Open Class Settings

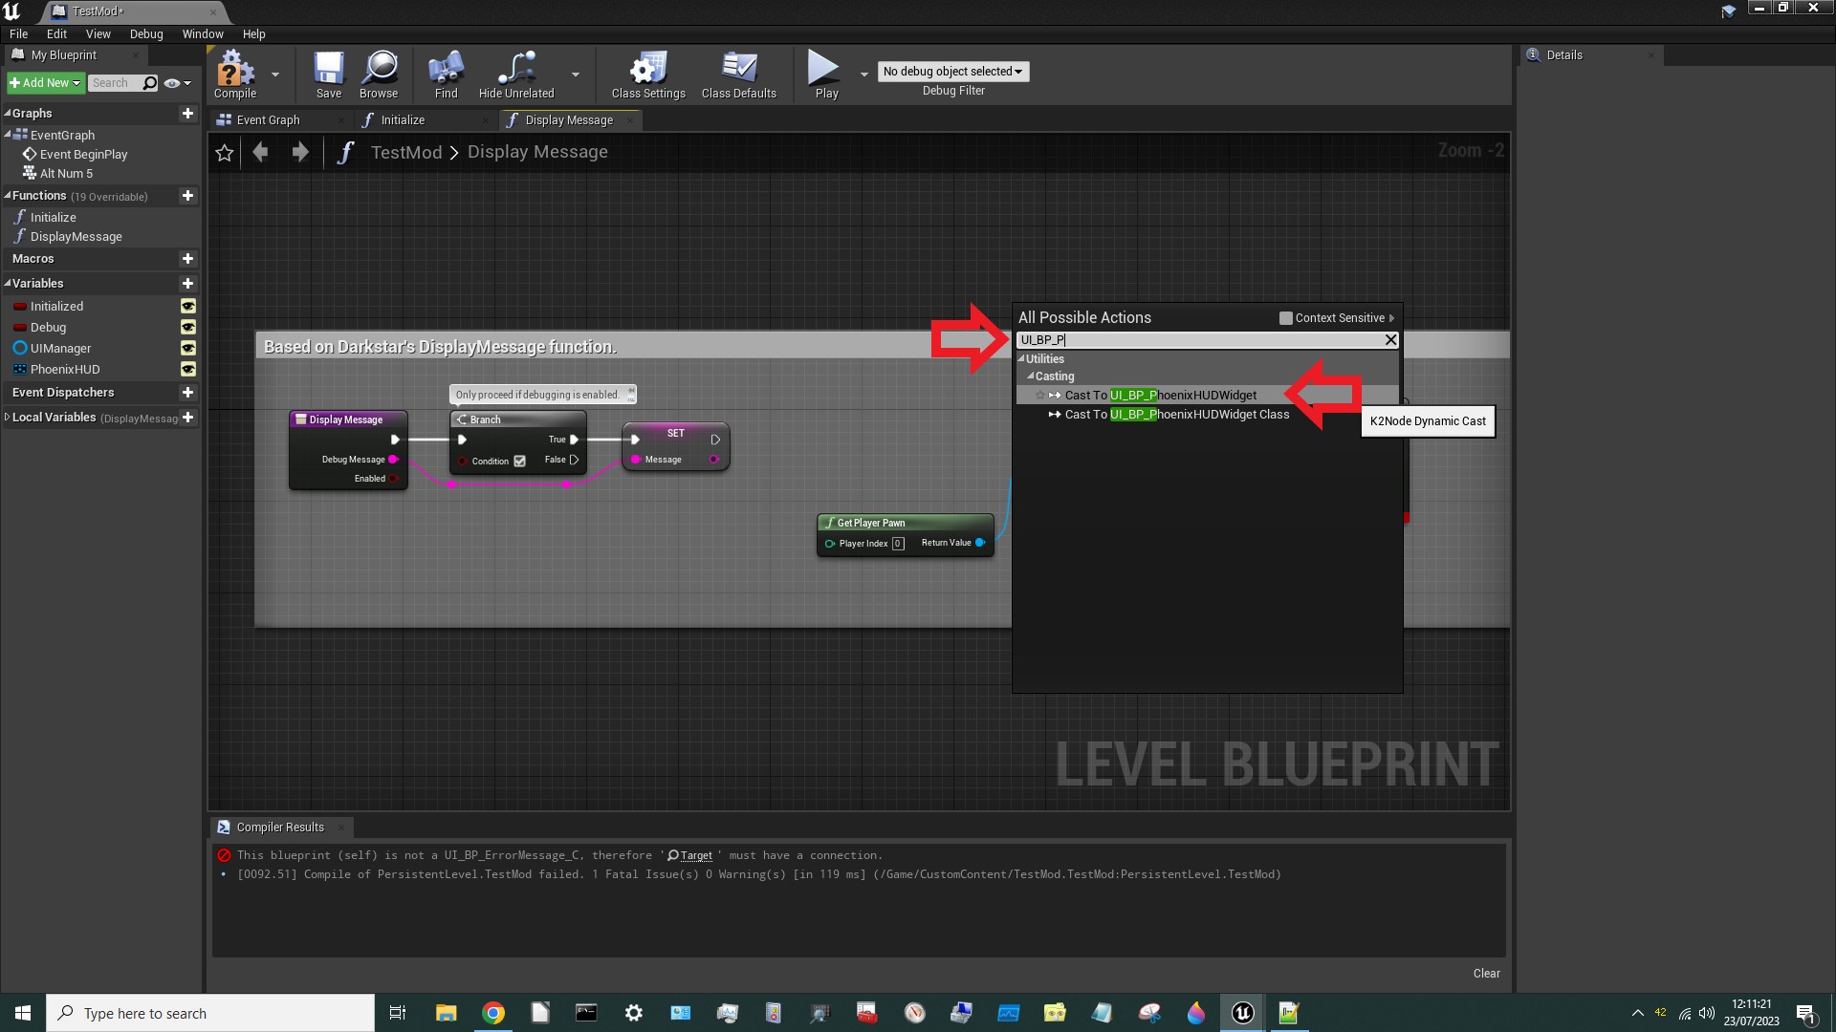[648, 75]
